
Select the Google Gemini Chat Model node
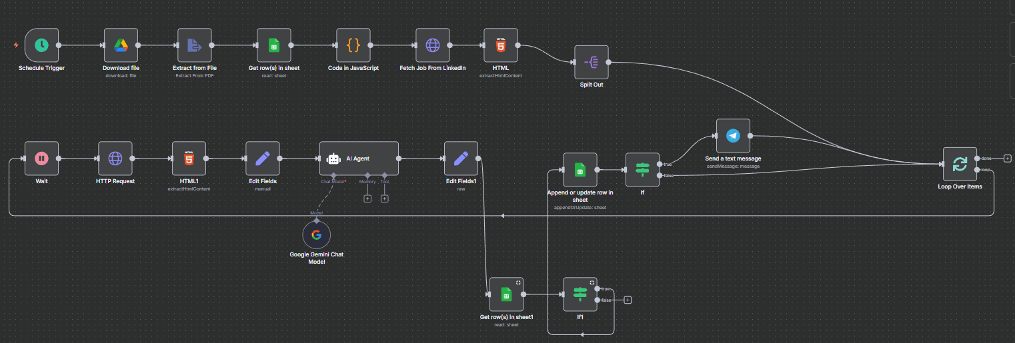(x=316, y=234)
